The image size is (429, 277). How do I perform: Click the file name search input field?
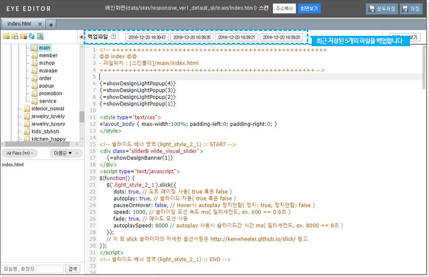(33, 269)
